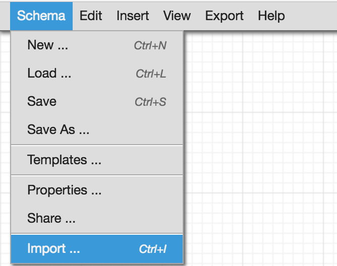The height and width of the screenshot is (266, 337).
Task: Click the Ctrl+L shortcut hint
Action: click(151, 74)
